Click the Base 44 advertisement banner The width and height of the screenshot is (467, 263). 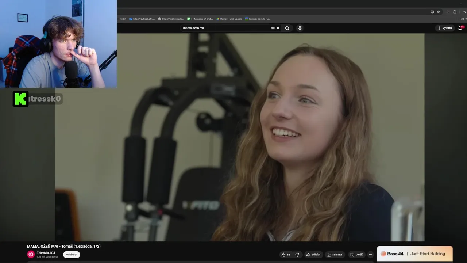click(x=414, y=254)
